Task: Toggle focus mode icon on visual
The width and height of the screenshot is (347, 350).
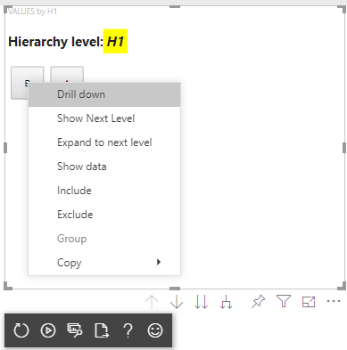Action: [309, 302]
